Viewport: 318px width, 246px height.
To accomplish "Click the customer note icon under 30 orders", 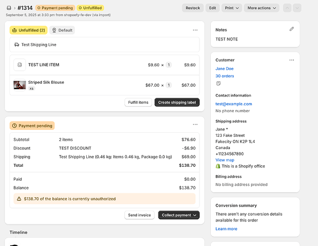I will coord(219,84).
